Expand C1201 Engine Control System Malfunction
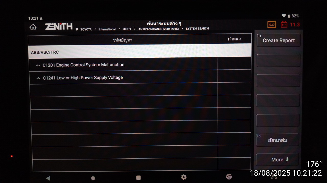Viewport: 327px width, 183px height. coord(83,65)
